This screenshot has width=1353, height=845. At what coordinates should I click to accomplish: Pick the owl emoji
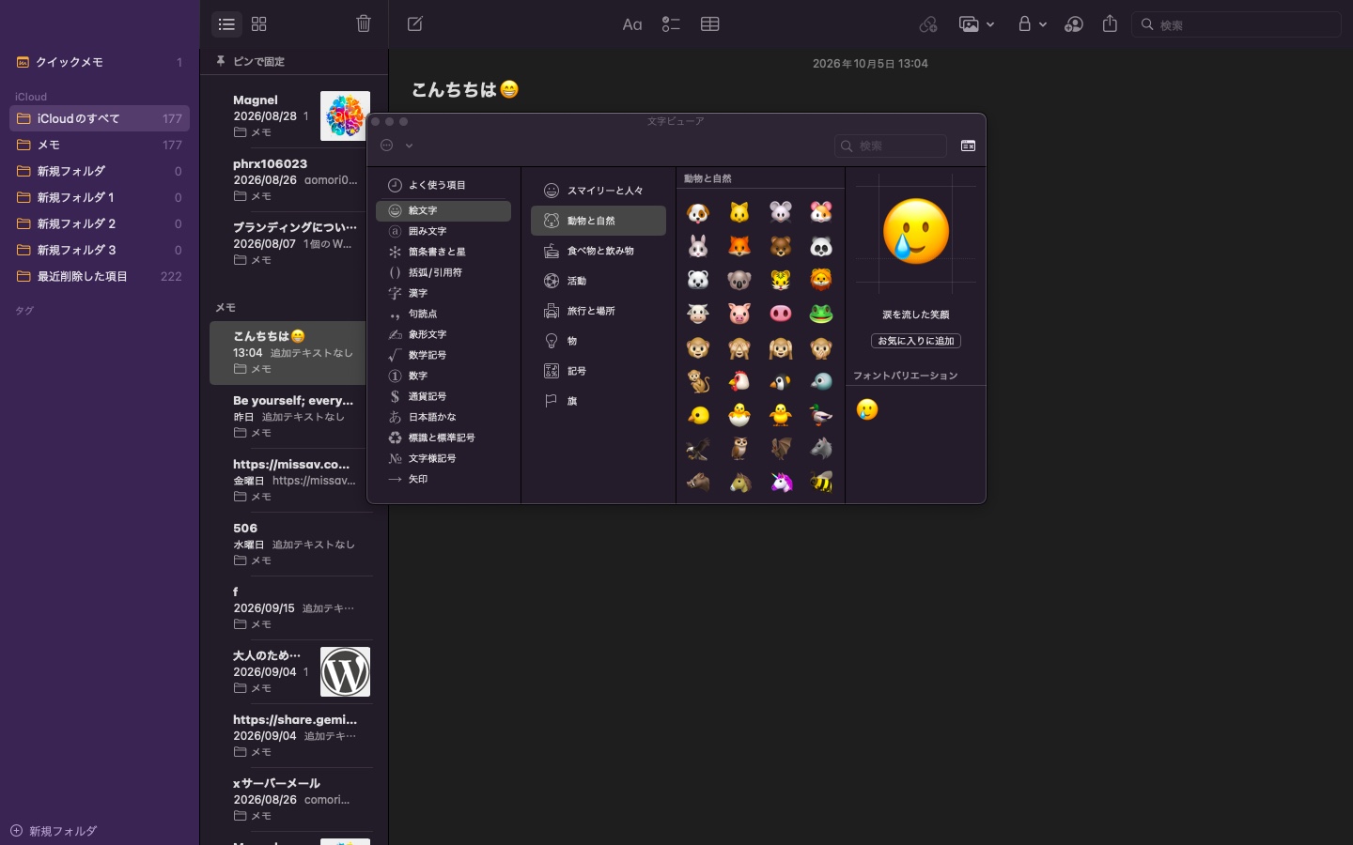(739, 449)
